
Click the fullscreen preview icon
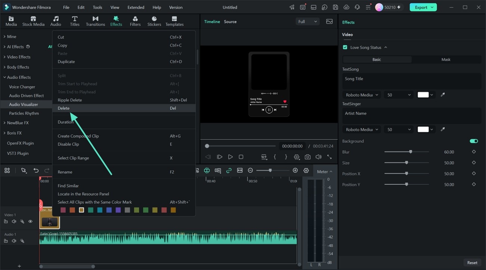(x=329, y=157)
